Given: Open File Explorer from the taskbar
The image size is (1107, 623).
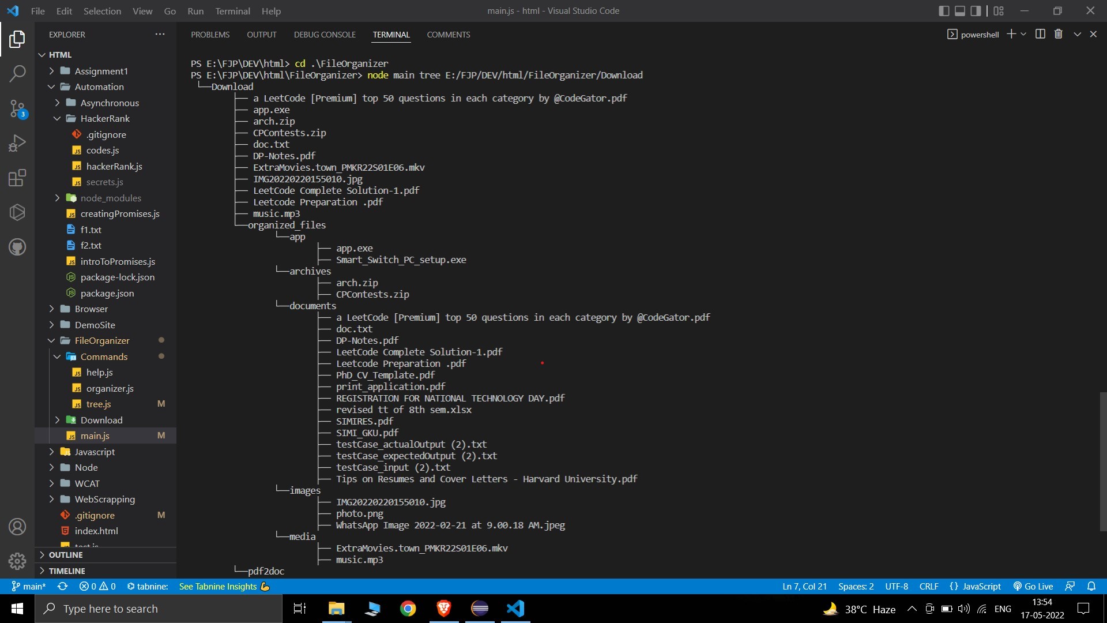Looking at the screenshot, I should (x=336, y=609).
